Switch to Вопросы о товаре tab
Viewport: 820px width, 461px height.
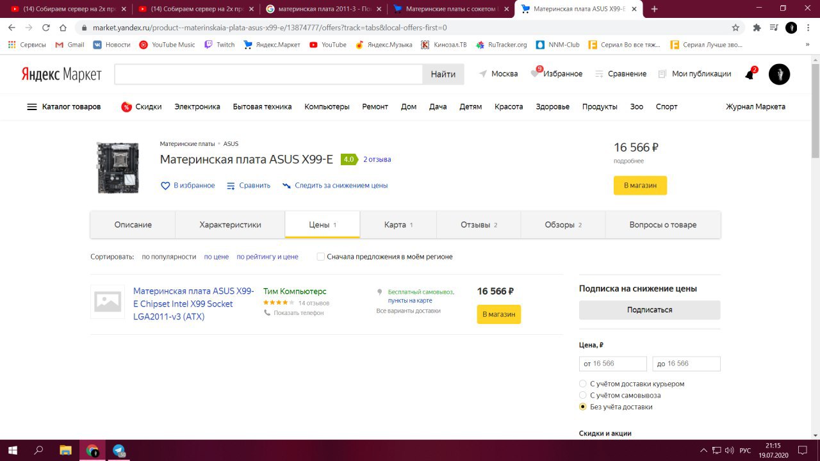click(x=663, y=225)
